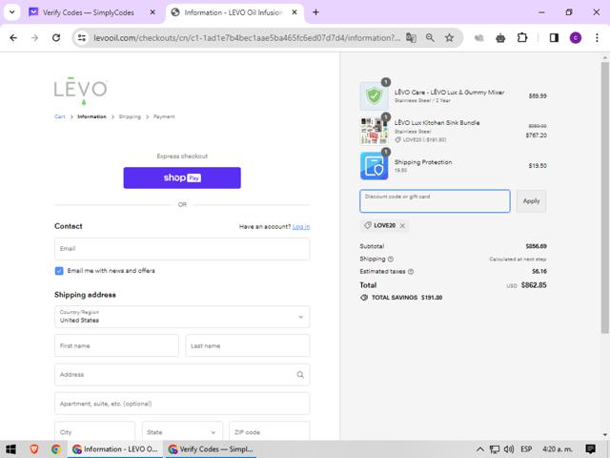Screen dimensions: 610x458
Task: Open the zoom magnifier icon in address bar
Action: 430,38
